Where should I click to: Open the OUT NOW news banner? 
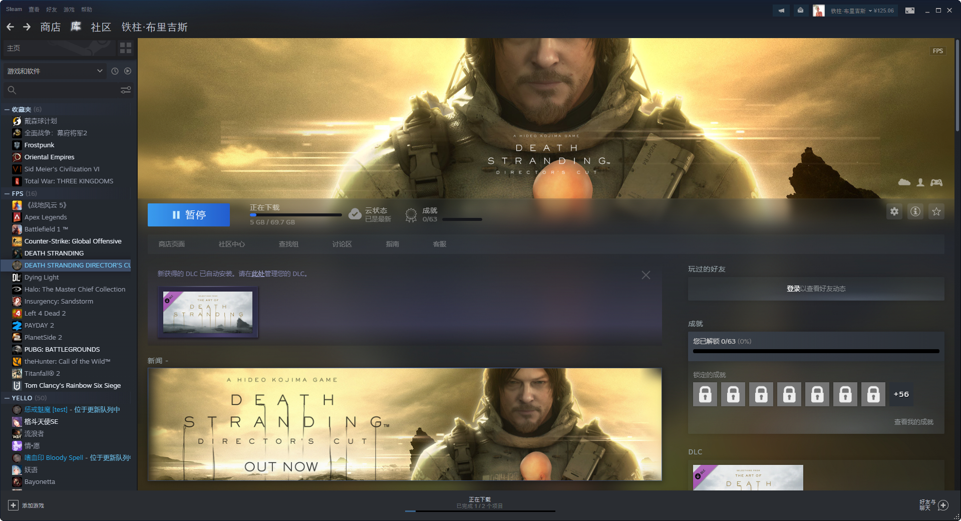click(x=405, y=424)
